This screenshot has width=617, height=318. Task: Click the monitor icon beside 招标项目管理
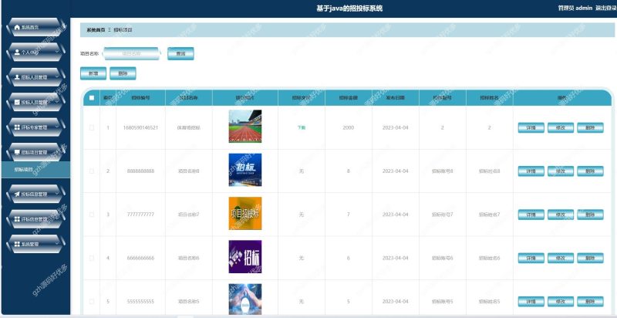point(16,153)
